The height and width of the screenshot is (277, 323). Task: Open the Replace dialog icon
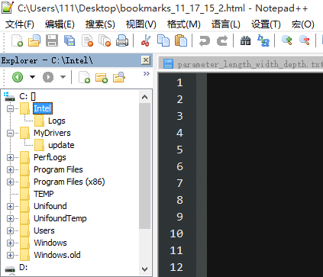click(x=263, y=40)
